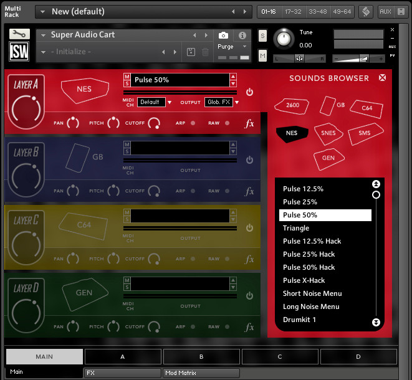The height and width of the screenshot is (380, 412).
Task: Open Layer A OUTPUT dropdown
Action: (x=222, y=102)
